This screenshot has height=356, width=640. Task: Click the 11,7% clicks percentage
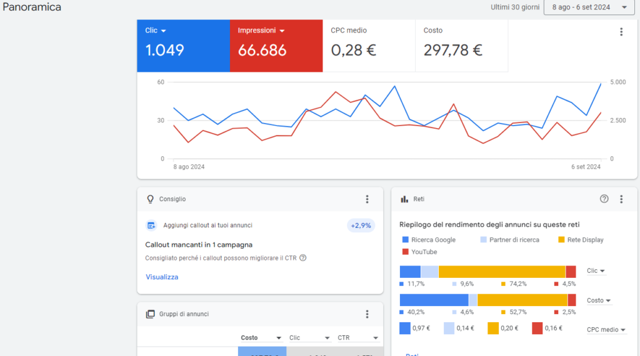point(416,284)
